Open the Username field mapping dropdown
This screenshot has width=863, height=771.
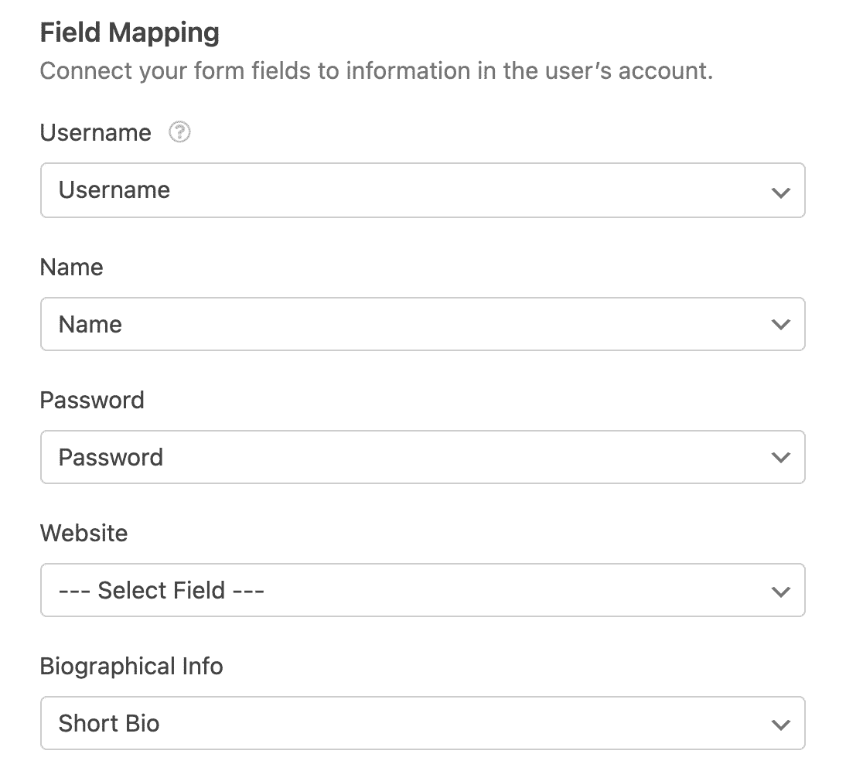tap(422, 190)
